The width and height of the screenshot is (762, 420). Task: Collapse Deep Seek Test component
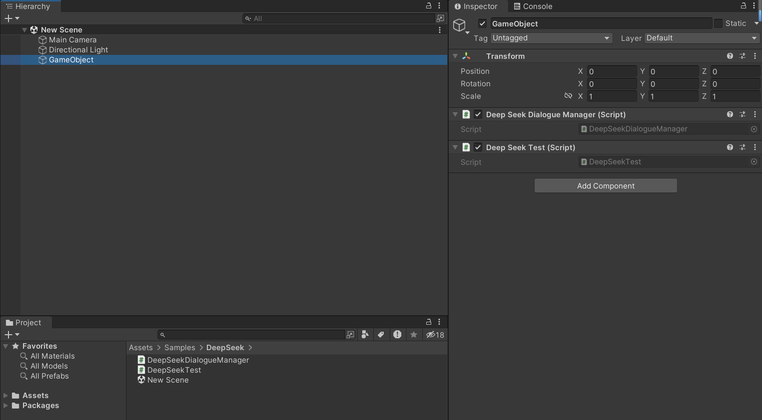point(455,147)
